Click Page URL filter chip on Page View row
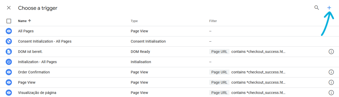The image size is (339, 97). pyautogui.click(x=219, y=82)
